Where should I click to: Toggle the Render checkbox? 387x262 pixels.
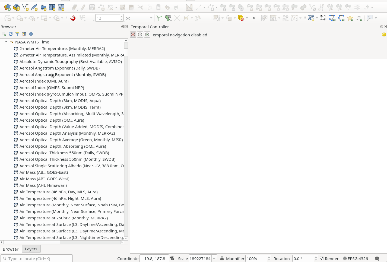click(x=322, y=258)
